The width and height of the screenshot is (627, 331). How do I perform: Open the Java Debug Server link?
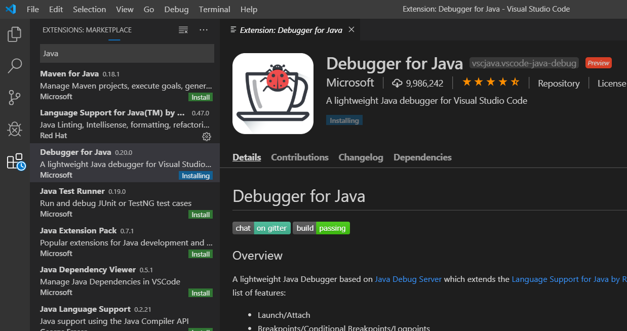tap(408, 279)
